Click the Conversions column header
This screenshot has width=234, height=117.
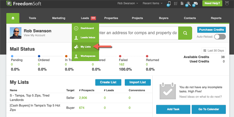(137, 90)
